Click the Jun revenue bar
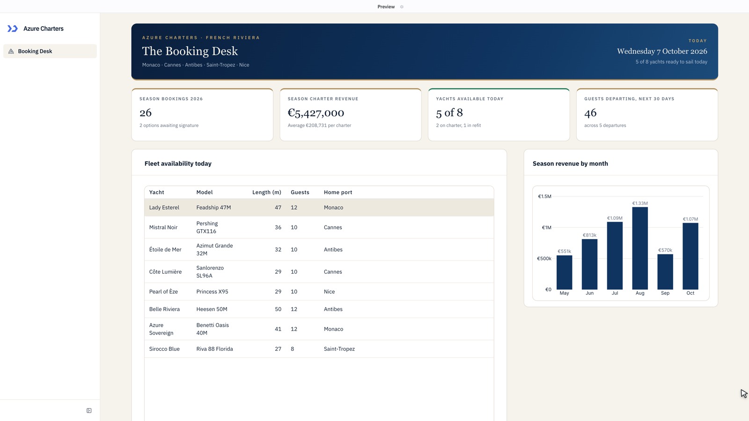Image resolution: width=749 pixels, height=421 pixels. tap(590, 264)
